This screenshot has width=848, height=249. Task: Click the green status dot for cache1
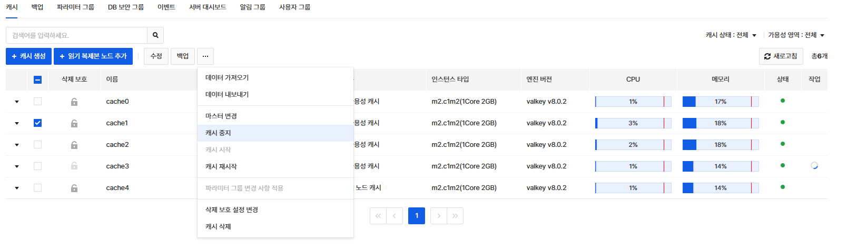tap(782, 122)
